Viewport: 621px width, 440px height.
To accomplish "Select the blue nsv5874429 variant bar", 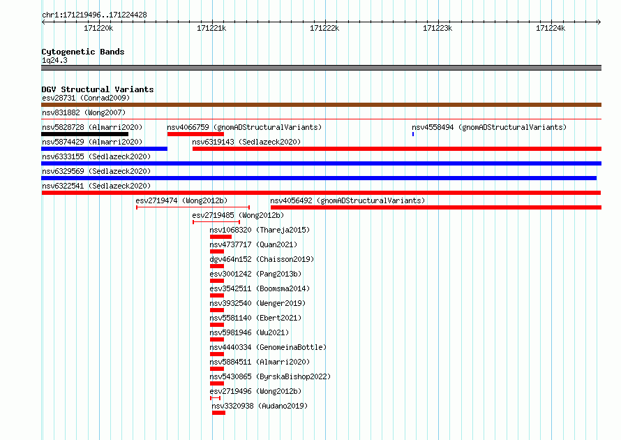I will pos(104,149).
